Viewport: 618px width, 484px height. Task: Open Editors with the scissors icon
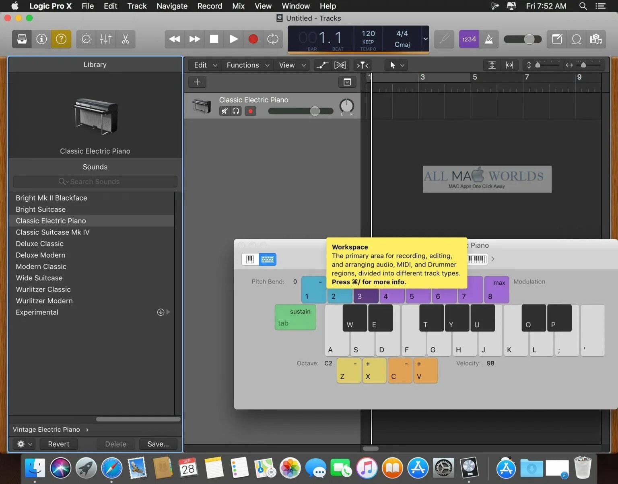tap(126, 39)
